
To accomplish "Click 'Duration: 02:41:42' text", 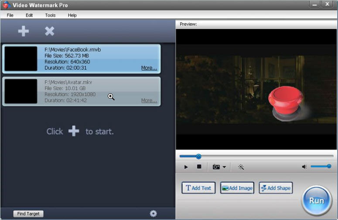I will point(65,100).
